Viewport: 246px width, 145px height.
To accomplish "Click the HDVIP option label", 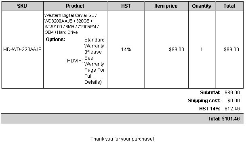I will (x=75, y=61).
